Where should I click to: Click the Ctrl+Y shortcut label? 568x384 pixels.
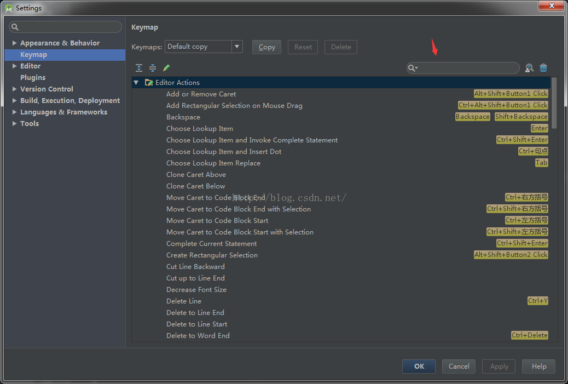coord(537,301)
